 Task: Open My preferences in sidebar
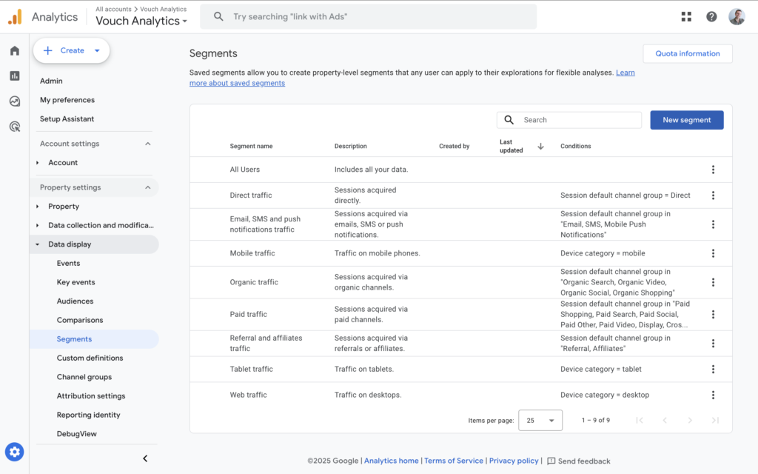pos(67,100)
